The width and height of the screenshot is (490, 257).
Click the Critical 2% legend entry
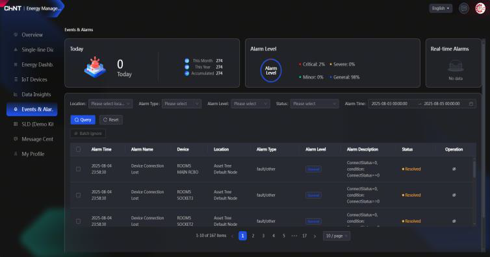click(312, 64)
